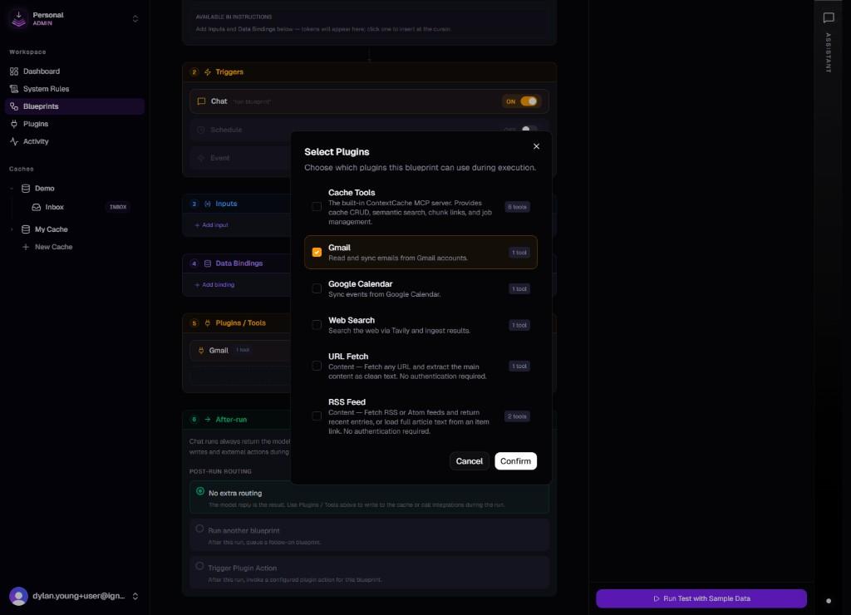Image resolution: width=851 pixels, height=615 pixels.
Task: Click the Dashboard grid icon in sidebar
Action: 14,71
